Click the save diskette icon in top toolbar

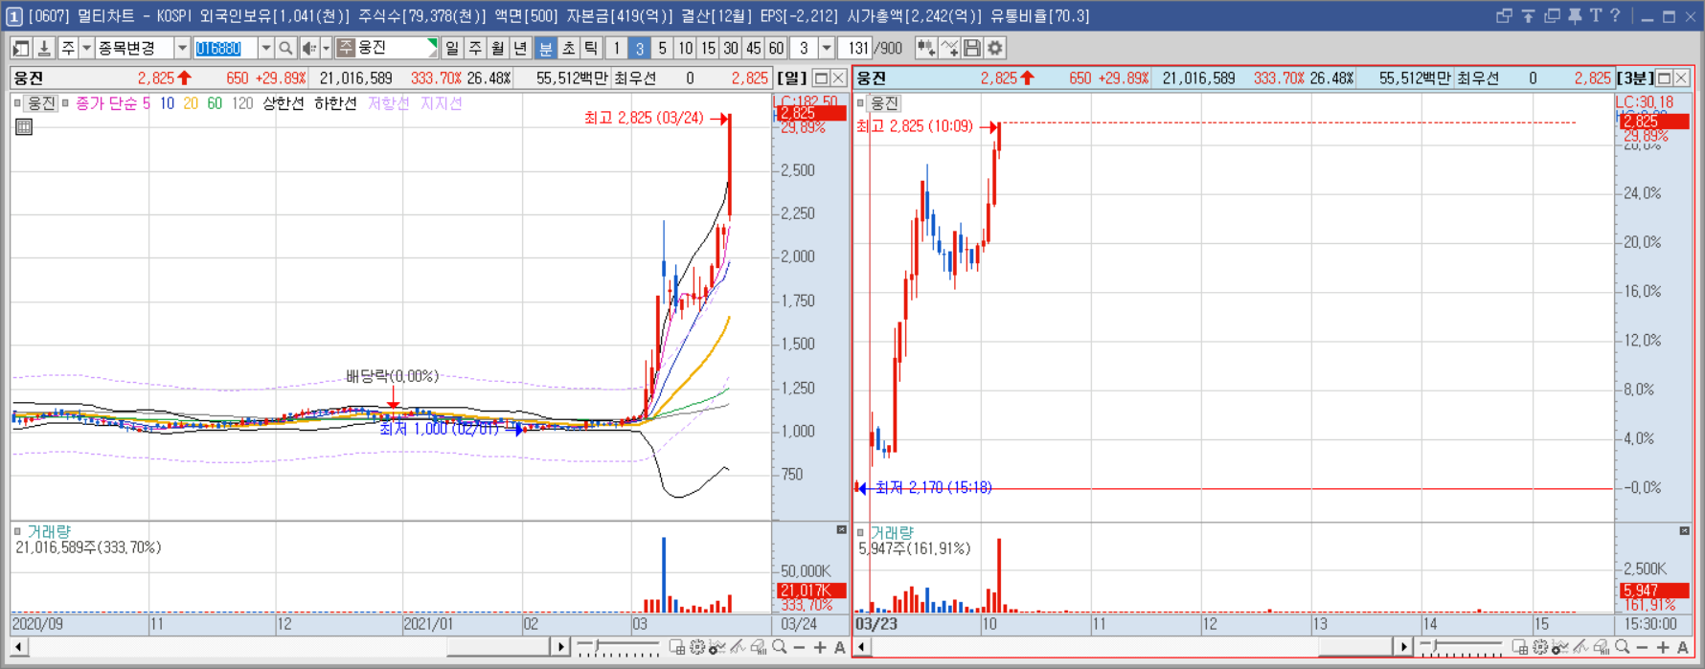pyautogui.click(x=972, y=48)
